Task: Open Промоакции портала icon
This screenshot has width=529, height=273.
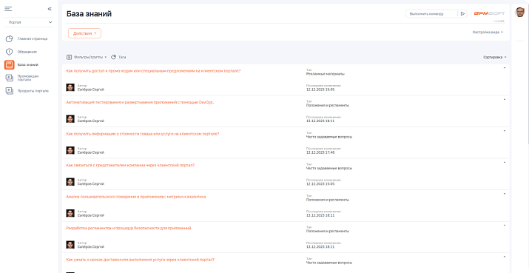Action: [10, 78]
